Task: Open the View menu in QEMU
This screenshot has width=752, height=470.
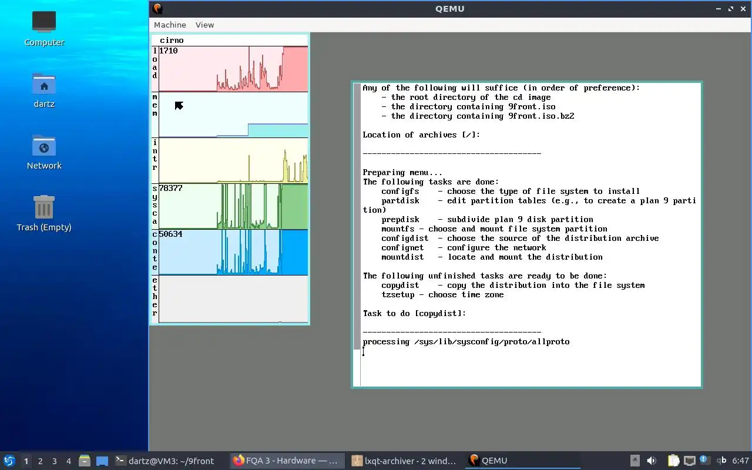Action: [x=204, y=25]
